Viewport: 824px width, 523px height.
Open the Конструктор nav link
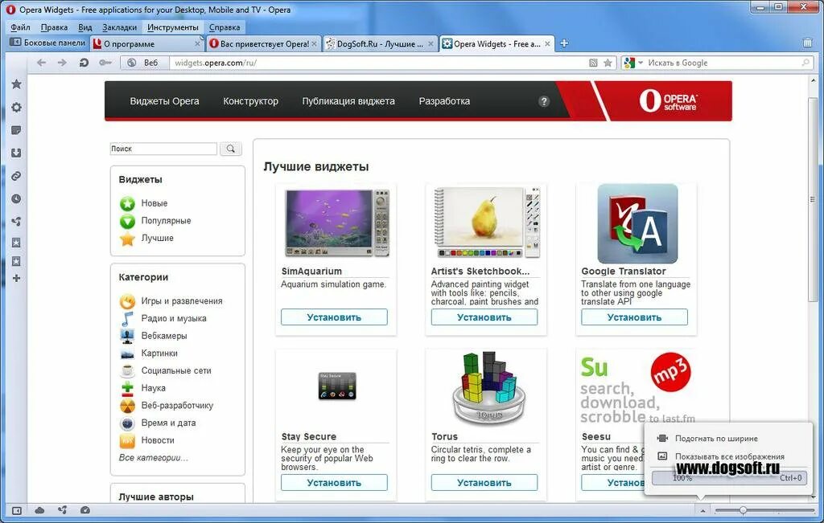tap(251, 101)
